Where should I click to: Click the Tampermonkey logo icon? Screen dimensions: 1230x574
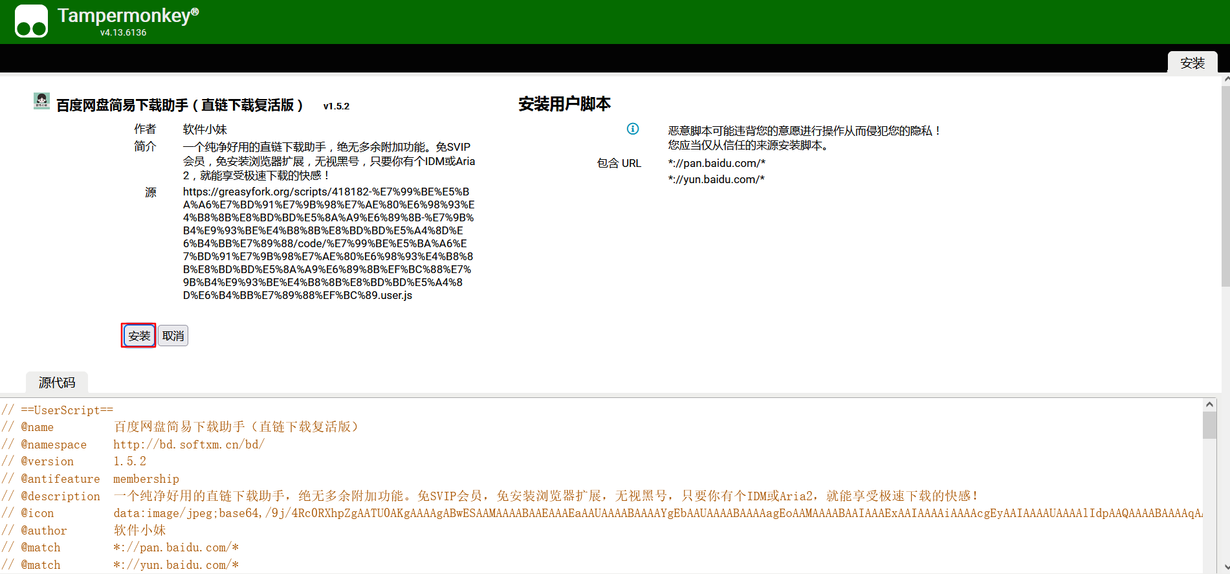31,21
